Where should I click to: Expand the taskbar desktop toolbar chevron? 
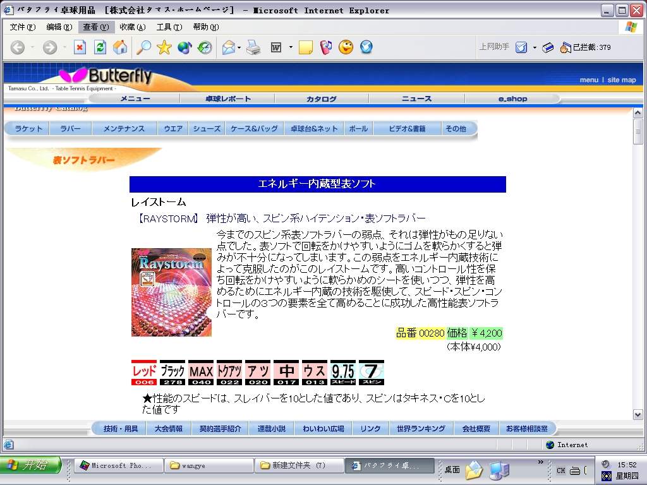(541, 462)
